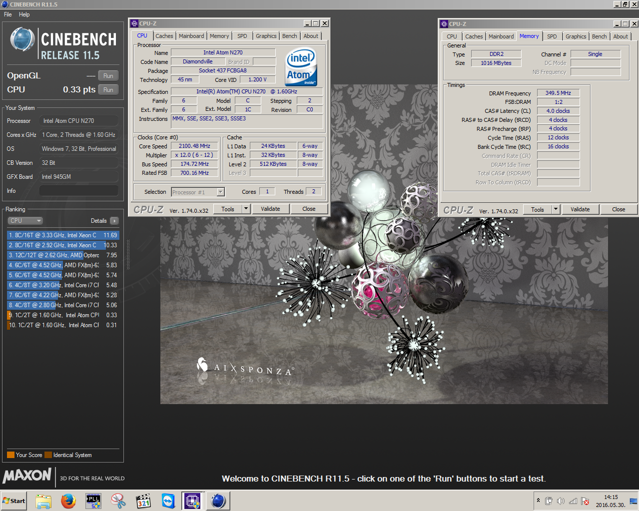Viewport: 639px width, 511px height.
Task: Click the MAXON logo
Action: point(27,476)
